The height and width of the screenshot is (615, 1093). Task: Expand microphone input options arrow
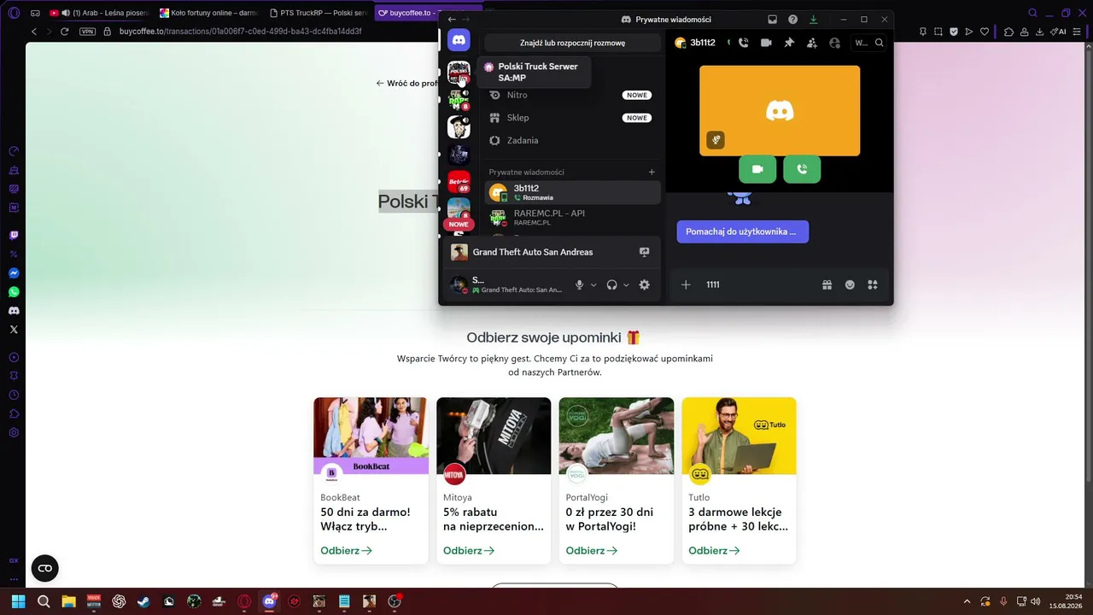593,285
